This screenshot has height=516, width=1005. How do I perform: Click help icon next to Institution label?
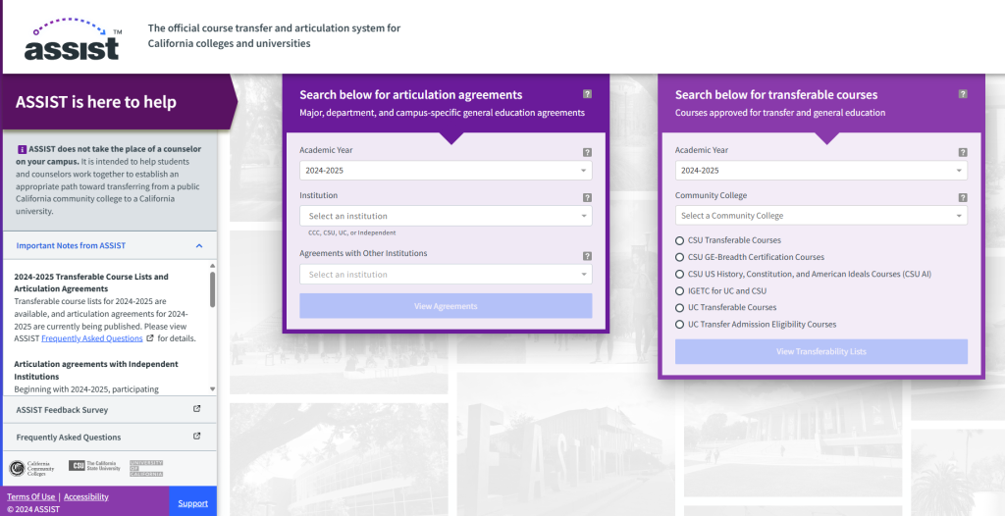(587, 197)
